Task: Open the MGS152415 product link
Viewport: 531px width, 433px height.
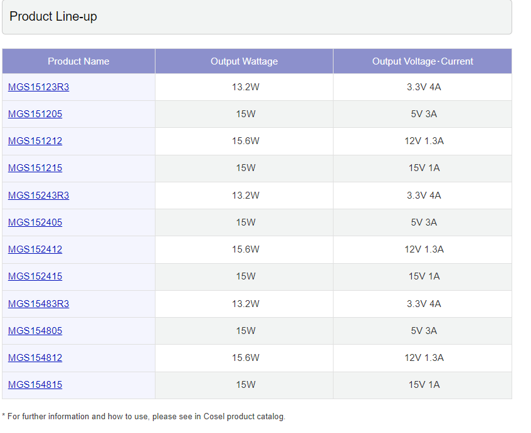Action: [35, 276]
